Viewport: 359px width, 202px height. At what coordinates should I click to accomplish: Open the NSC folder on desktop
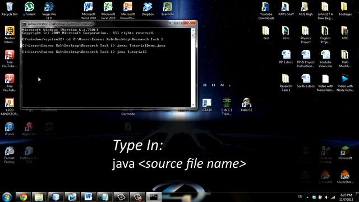coord(345,33)
